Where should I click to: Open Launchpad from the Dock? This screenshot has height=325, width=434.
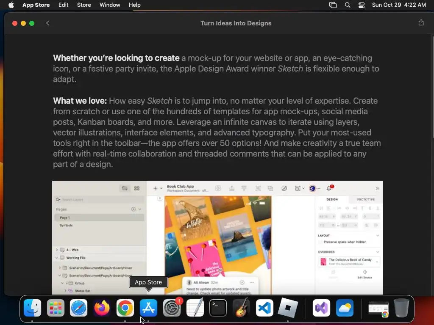(x=56, y=308)
